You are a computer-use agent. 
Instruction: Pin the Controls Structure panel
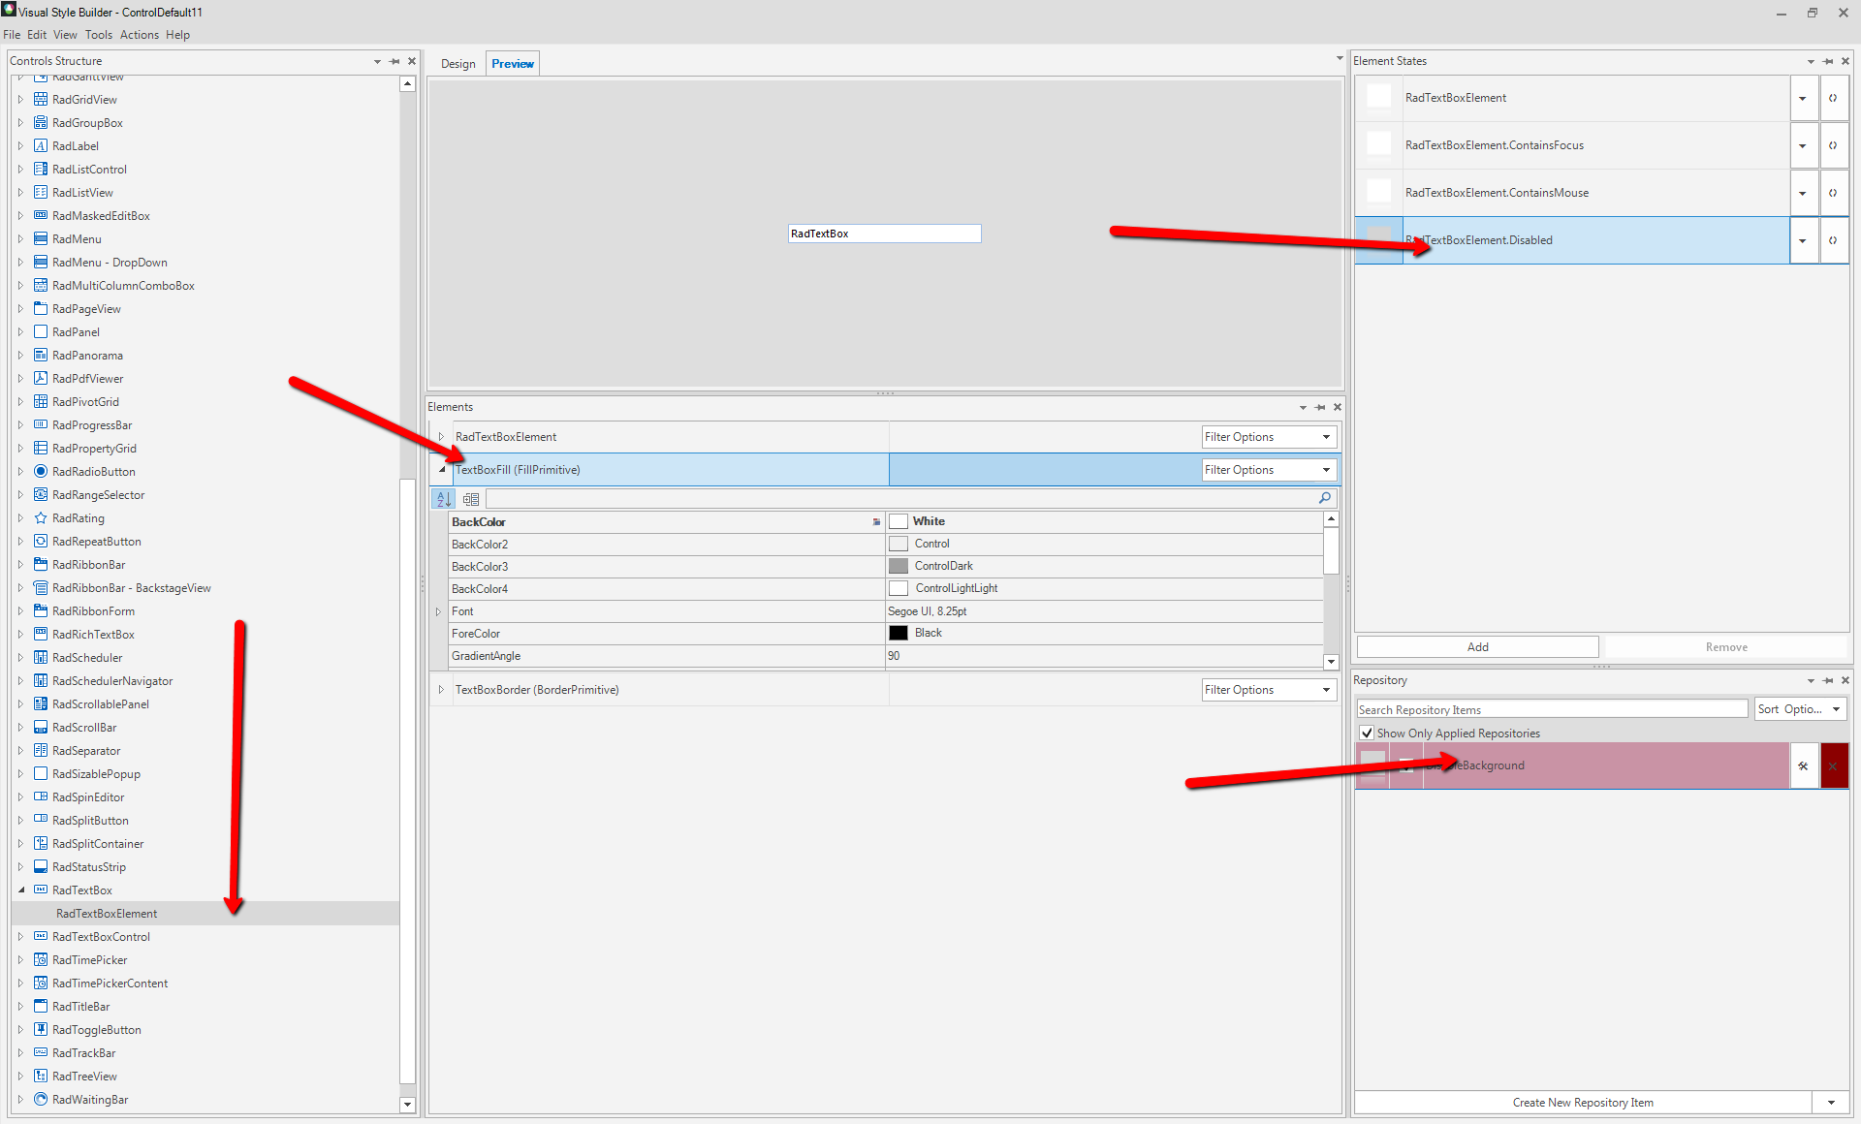(x=394, y=61)
